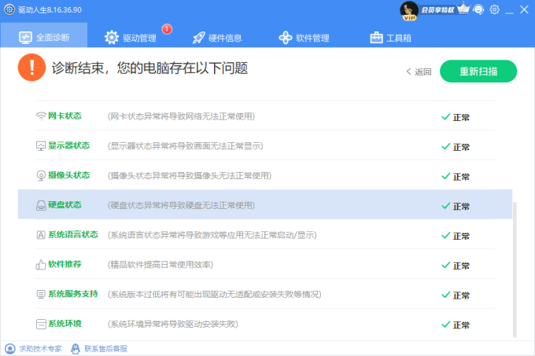Click the monitor icon beside 显示器状态
Screen dimensions: 535x356
click(41, 146)
